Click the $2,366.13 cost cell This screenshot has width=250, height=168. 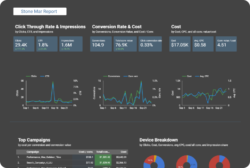121,162
